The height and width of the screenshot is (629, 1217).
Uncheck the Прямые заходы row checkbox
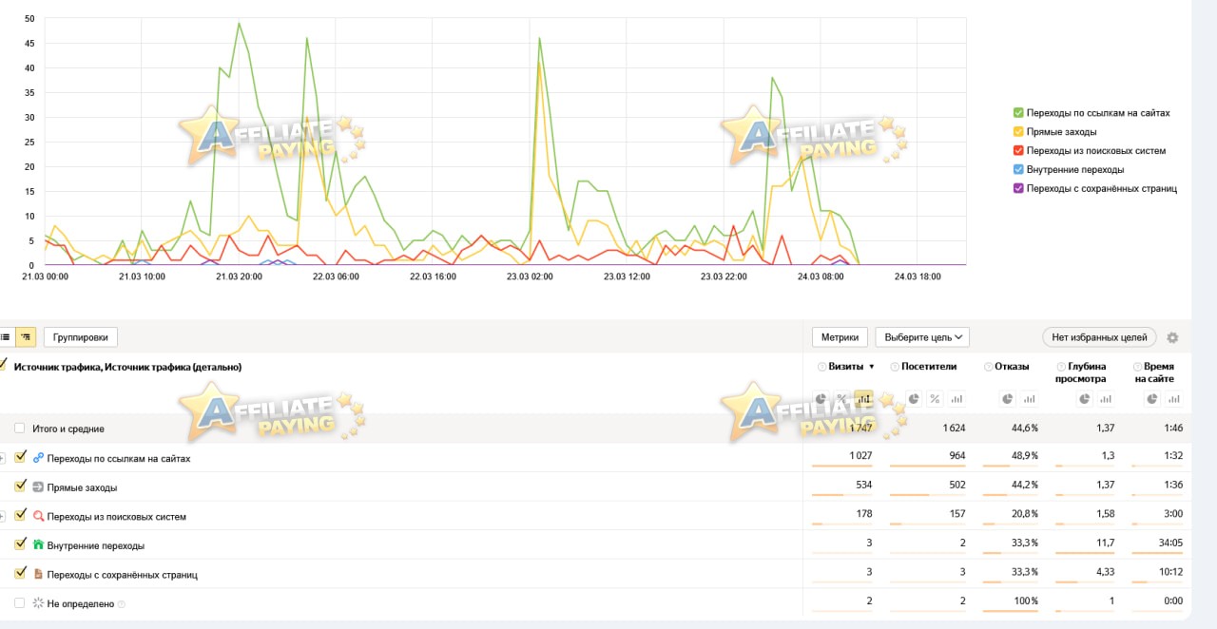pos(20,486)
